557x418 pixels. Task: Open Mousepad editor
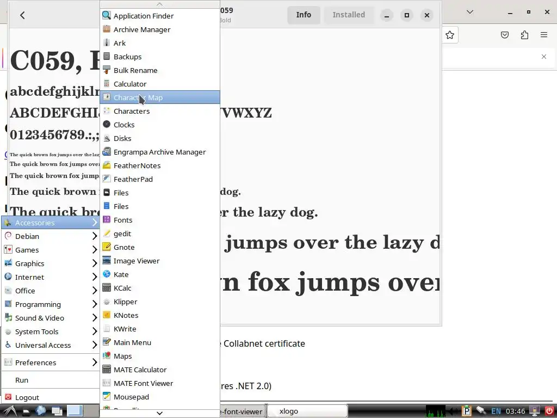click(160, 397)
